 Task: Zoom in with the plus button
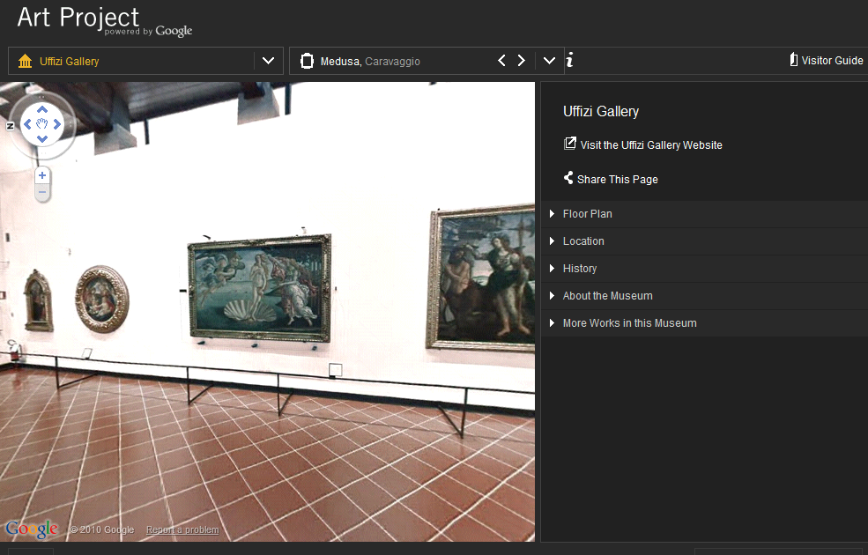pyautogui.click(x=42, y=175)
